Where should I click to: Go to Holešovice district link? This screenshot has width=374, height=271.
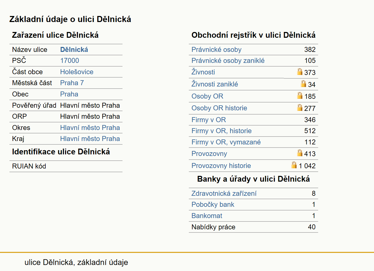77,72
